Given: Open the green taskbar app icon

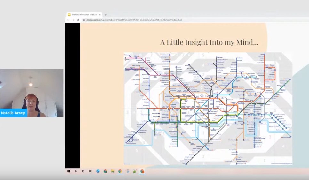Looking at the screenshot, I should 135,171.
